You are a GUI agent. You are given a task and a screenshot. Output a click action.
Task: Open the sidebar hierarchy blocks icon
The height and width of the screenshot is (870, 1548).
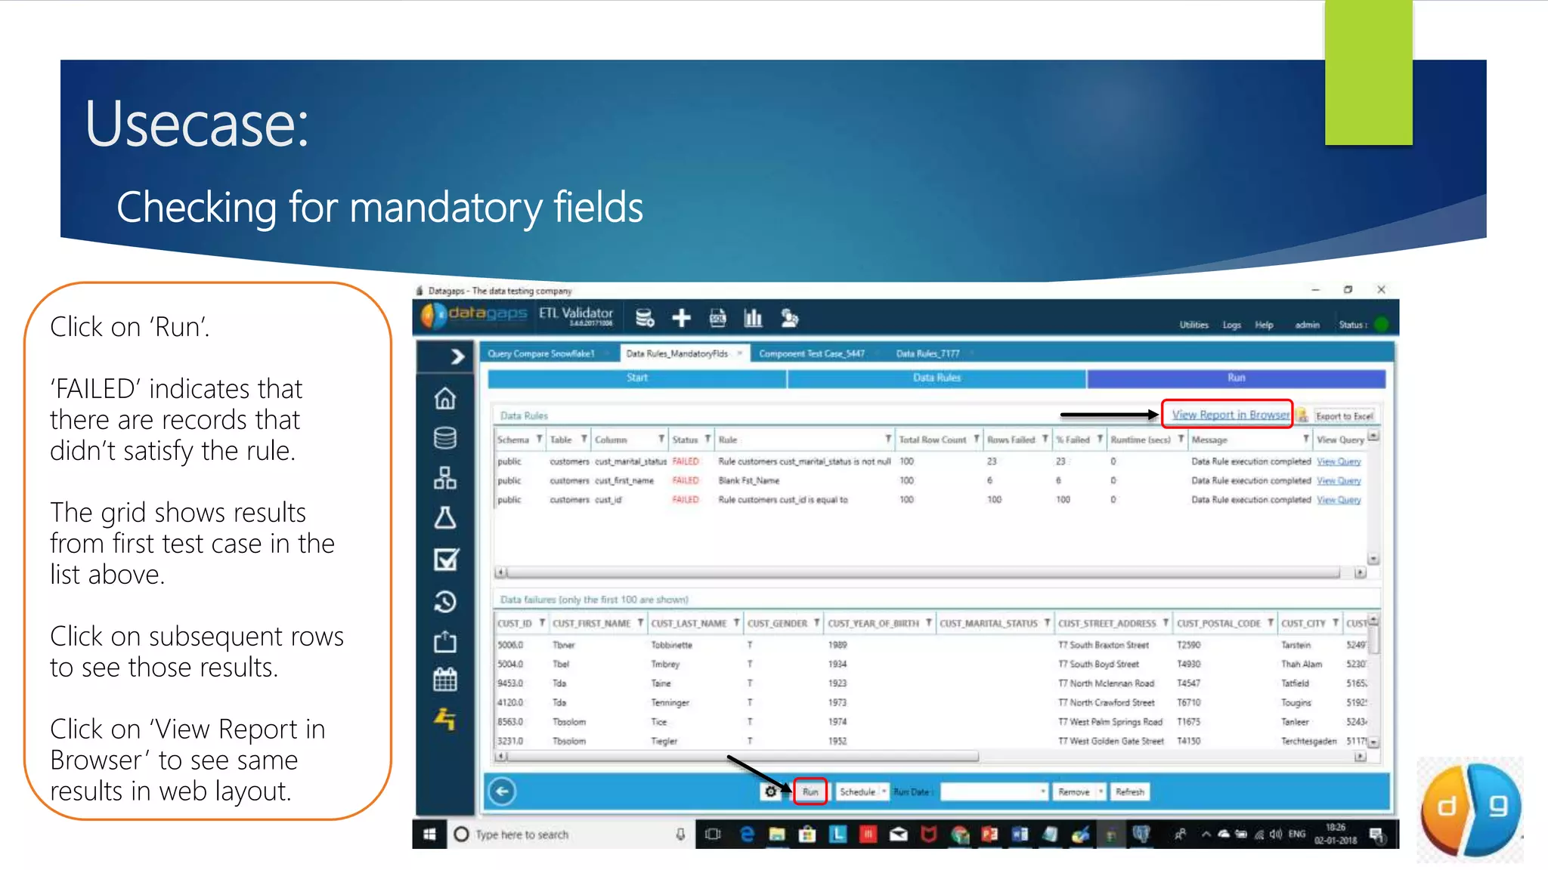click(x=445, y=478)
